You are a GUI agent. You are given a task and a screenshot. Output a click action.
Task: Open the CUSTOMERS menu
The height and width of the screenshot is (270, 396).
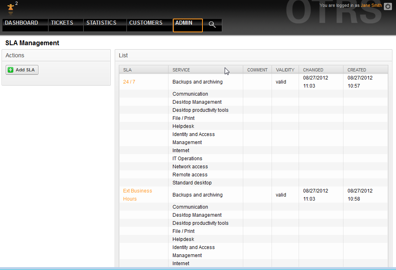tap(145, 23)
